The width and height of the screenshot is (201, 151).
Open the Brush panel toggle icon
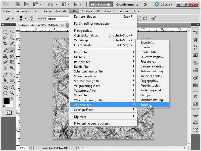coord(32,18)
